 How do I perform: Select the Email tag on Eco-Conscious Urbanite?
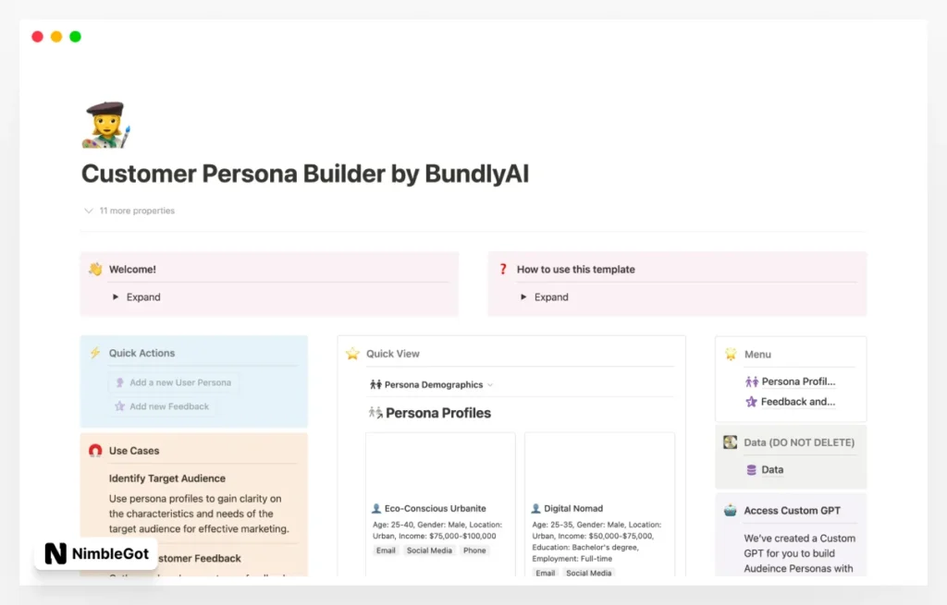[386, 550]
